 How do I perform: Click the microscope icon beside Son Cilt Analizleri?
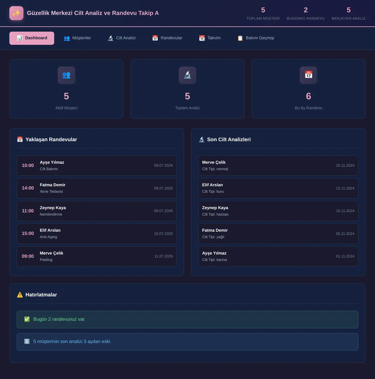coord(202,139)
